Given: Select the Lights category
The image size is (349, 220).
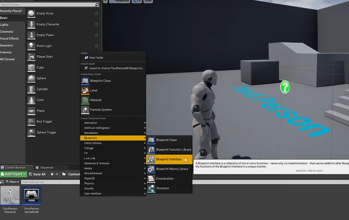Looking at the screenshot, I should click(x=4, y=25).
